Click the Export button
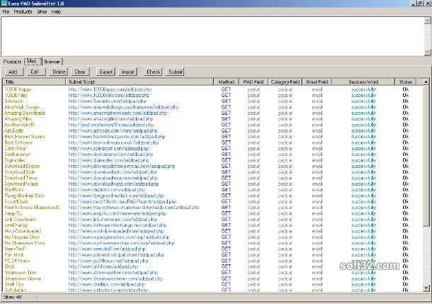The image size is (432, 304). coord(106,72)
